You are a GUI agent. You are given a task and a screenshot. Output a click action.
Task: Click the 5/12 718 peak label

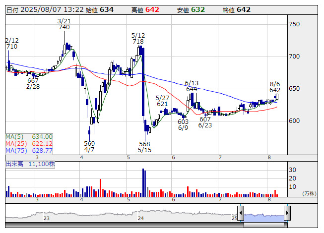(x=138, y=39)
